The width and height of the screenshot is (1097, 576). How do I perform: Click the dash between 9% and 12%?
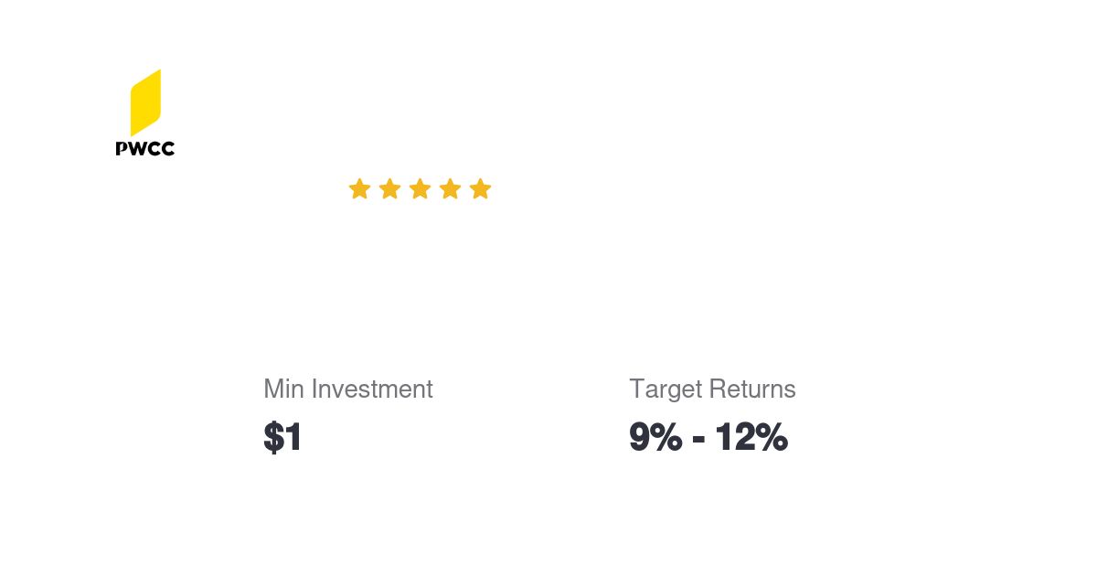coord(698,439)
